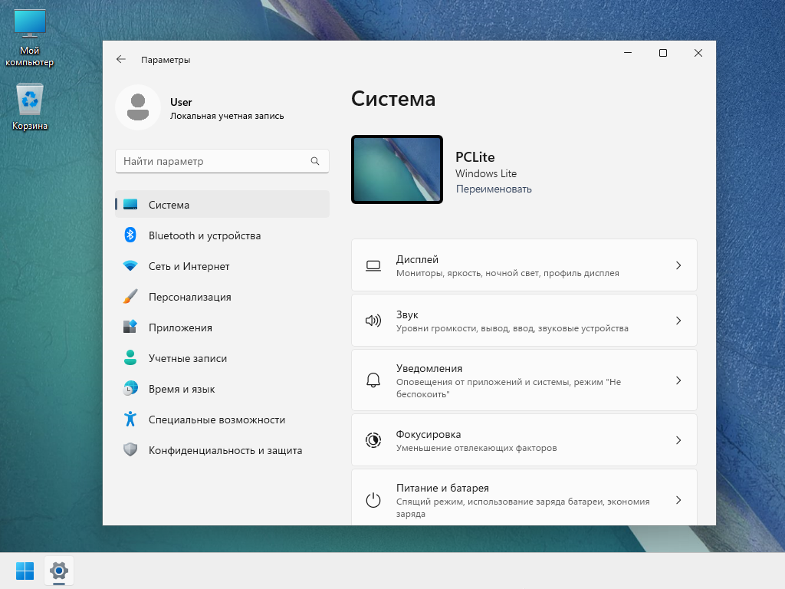This screenshot has width=785, height=589.
Task: Expand the Уведомления chevron arrow
Action: point(678,380)
